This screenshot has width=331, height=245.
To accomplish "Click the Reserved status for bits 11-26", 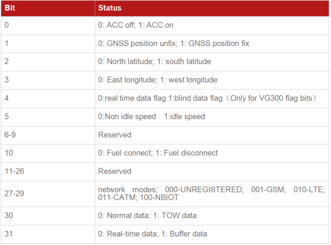I will (115, 171).
